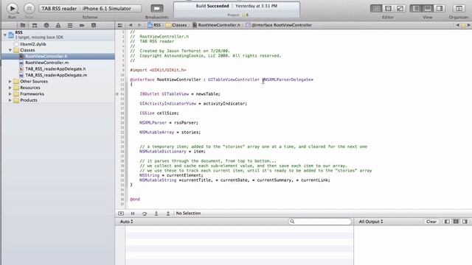Open TAB_RSS_readerAppDelegate.h file
The height and width of the screenshot is (265, 472).
click(x=55, y=68)
